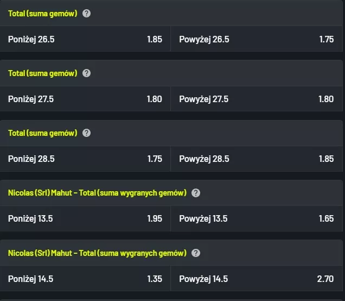Open help icon for Mahut 14.5 games market
The image size is (345, 301).
(x=196, y=253)
